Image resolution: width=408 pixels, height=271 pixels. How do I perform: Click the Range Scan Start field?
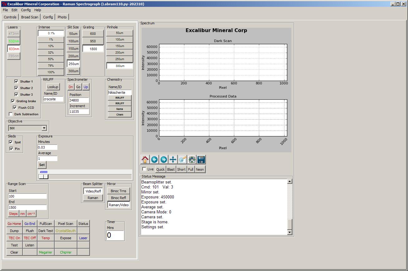(27, 196)
